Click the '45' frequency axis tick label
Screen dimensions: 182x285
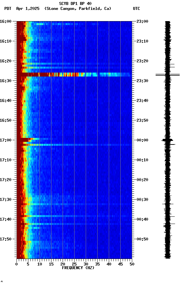tap(120, 264)
